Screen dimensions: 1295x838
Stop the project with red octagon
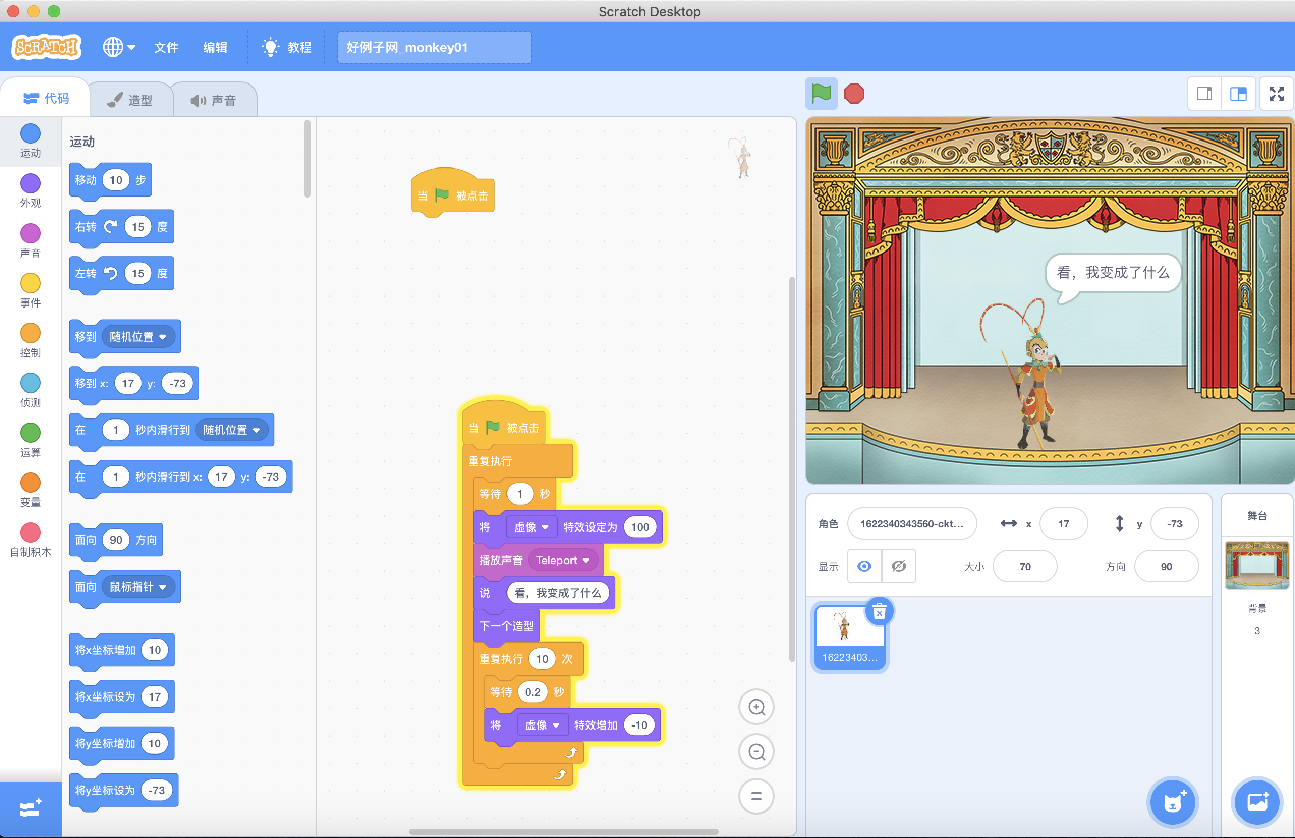coord(854,94)
